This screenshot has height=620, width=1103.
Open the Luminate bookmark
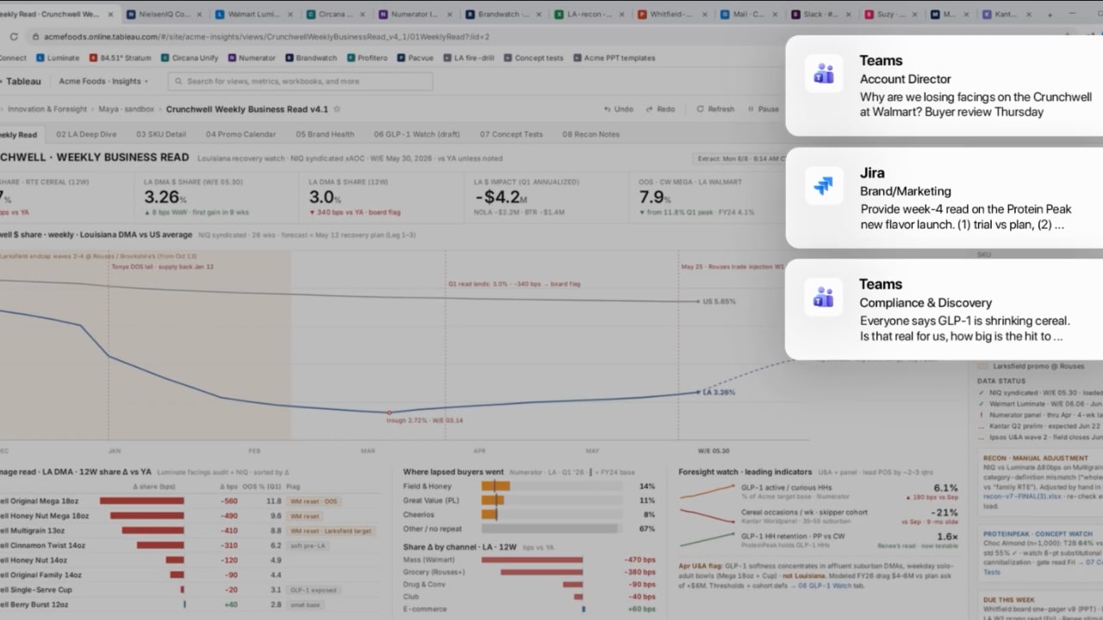tap(59, 58)
